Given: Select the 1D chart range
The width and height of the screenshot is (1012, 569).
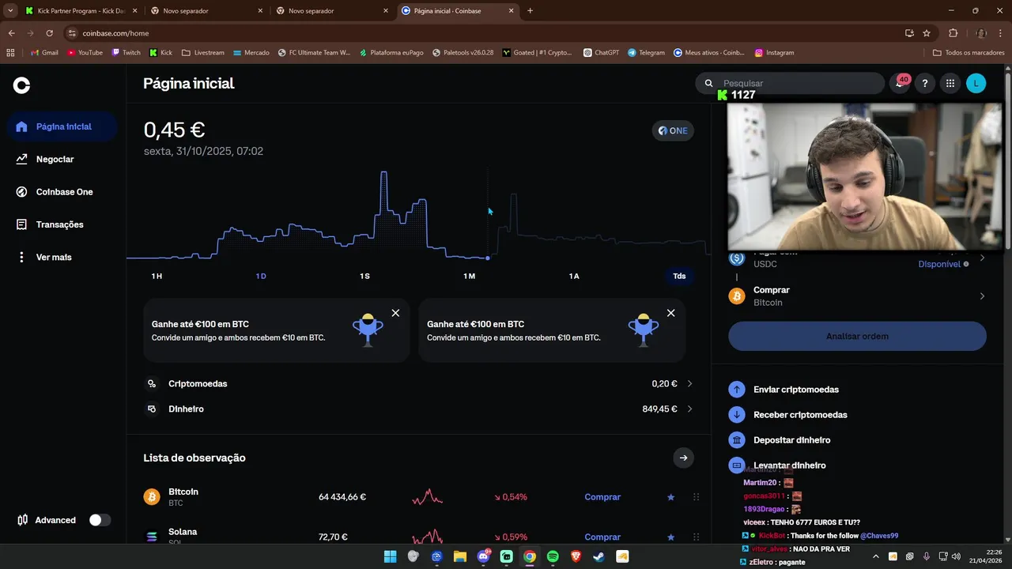Looking at the screenshot, I should click(261, 276).
